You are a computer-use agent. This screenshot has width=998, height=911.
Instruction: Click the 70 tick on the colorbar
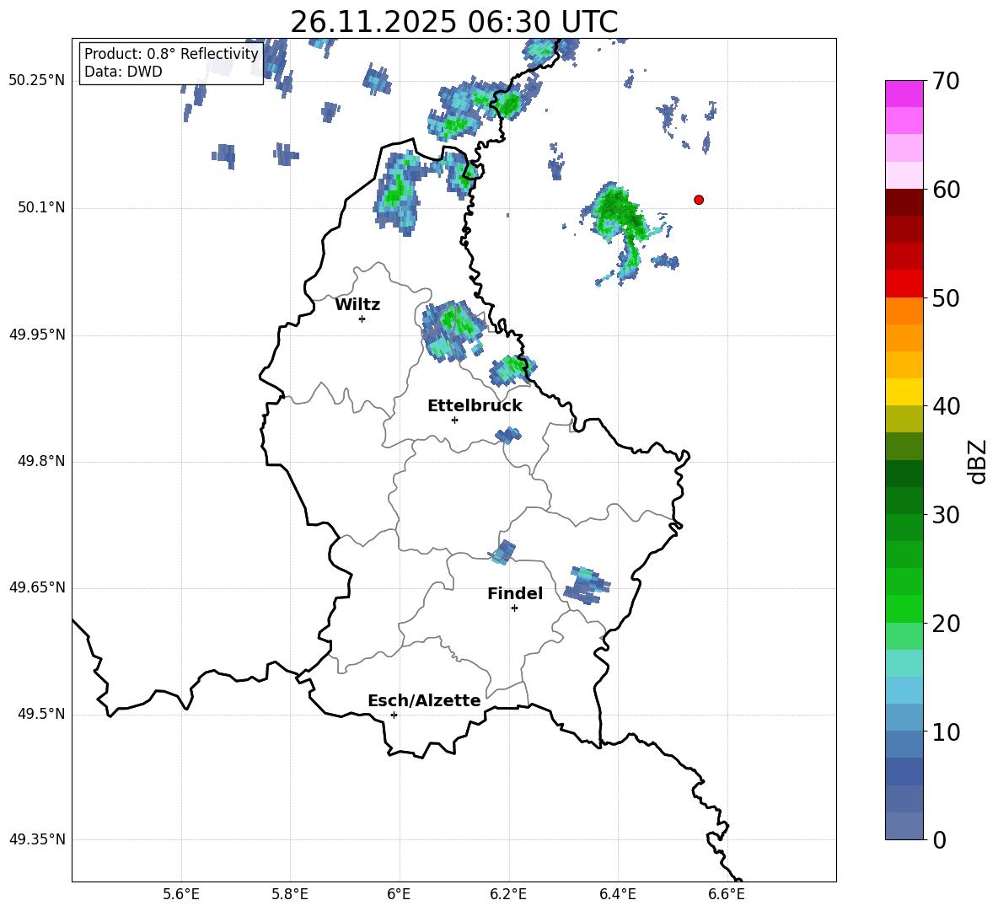tap(946, 82)
